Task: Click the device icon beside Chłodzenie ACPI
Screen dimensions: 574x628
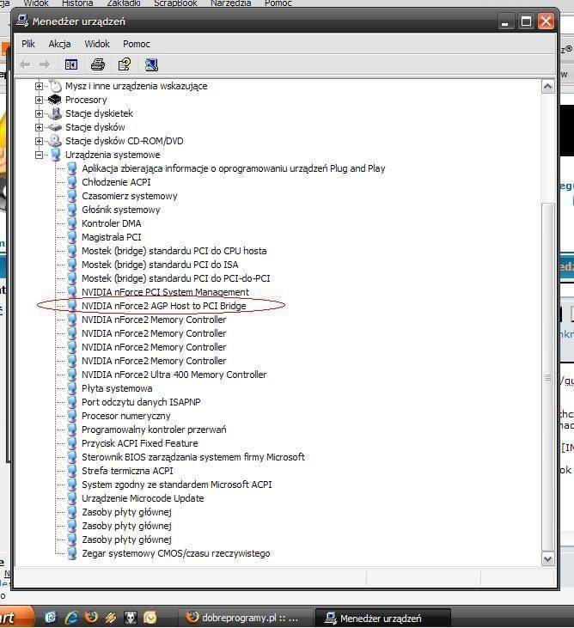Action: coord(72,182)
